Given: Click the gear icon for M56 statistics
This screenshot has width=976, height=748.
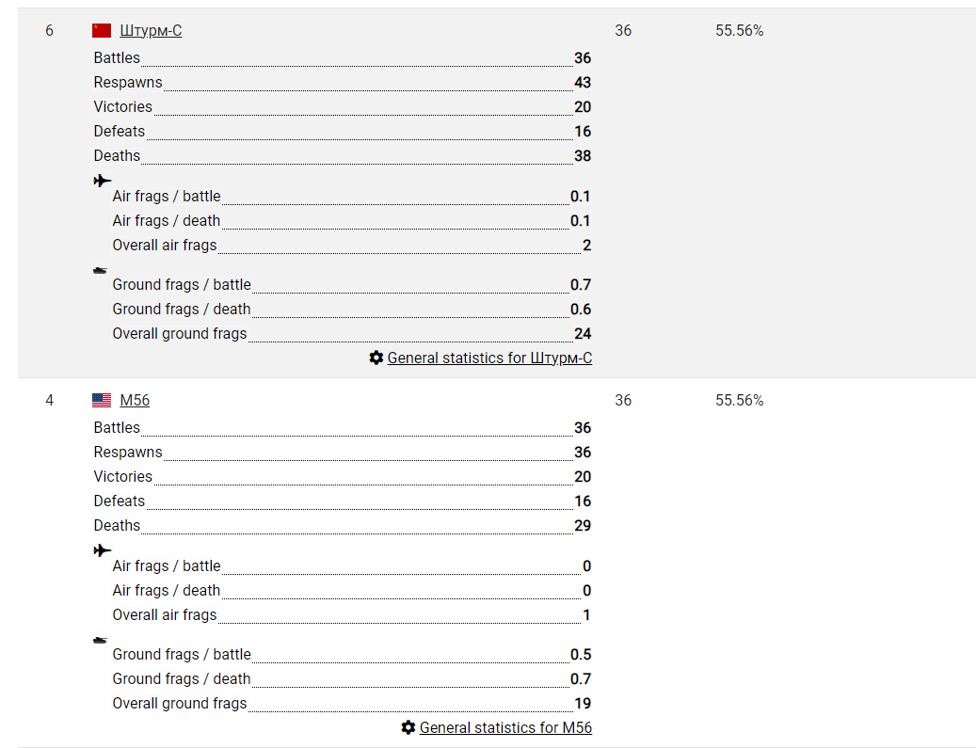Looking at the screenshot, I should pyautogui.click(x=408, y=727).
